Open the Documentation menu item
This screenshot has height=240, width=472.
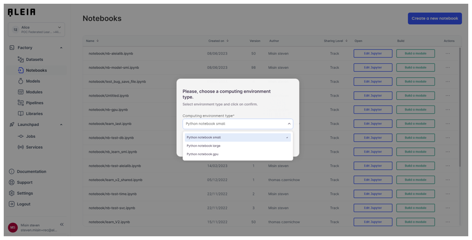tap(31, 172)
